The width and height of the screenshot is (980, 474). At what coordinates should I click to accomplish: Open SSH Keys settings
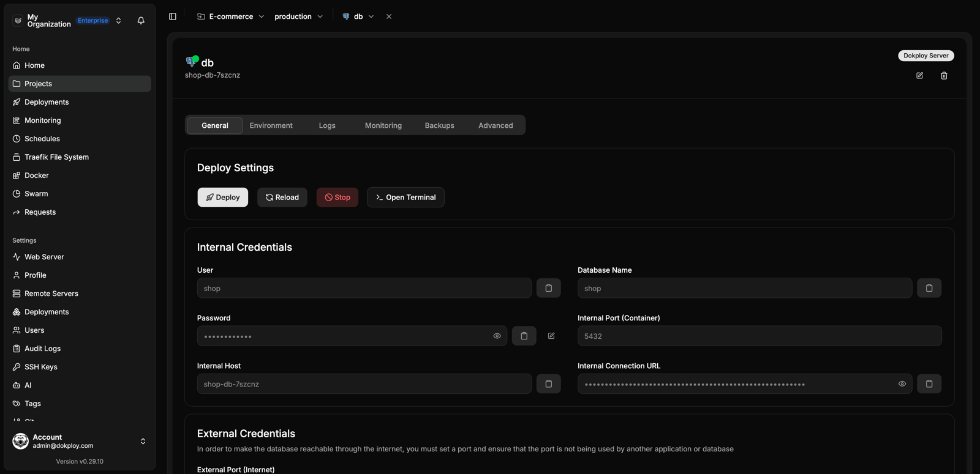point(80,367)
